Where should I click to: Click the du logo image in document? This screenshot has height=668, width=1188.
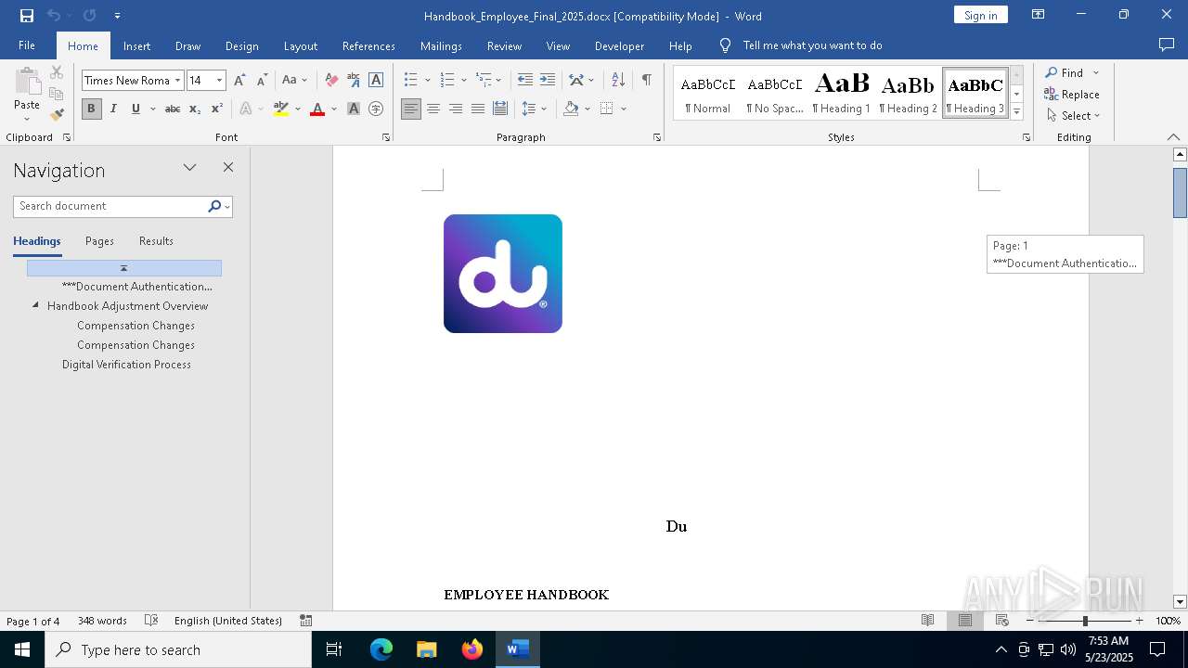503,274
